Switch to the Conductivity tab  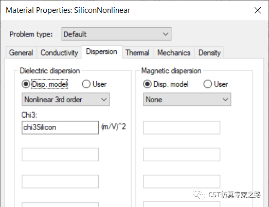(x=59, y=52)
